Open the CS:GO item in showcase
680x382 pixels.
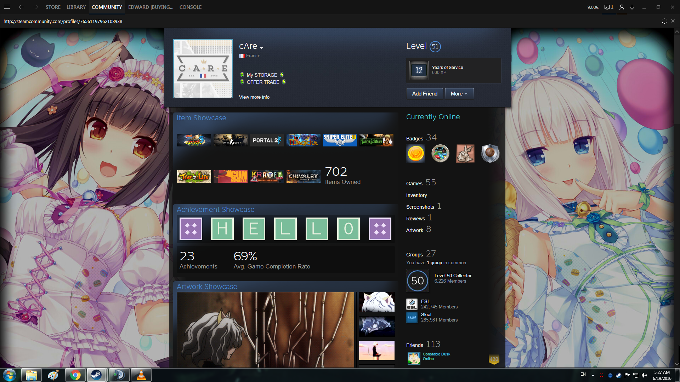pos(230,140)
